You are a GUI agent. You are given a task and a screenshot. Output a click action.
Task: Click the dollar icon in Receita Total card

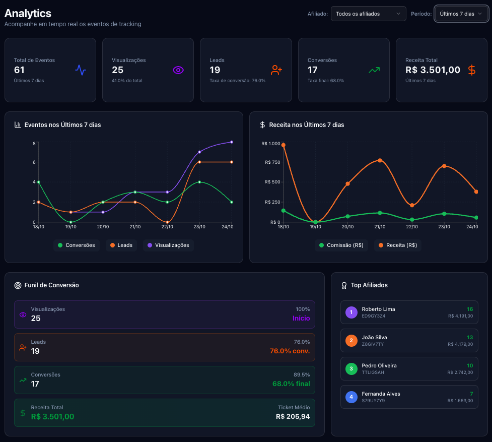click(x=471, y=70)
